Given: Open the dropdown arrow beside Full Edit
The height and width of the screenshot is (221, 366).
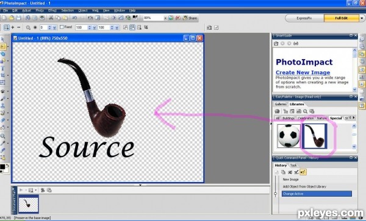Looking at the screenshot, I should pos(362,18).
